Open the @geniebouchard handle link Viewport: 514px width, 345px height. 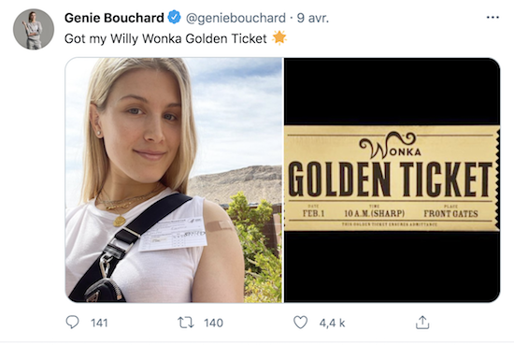tap(236, 18)
